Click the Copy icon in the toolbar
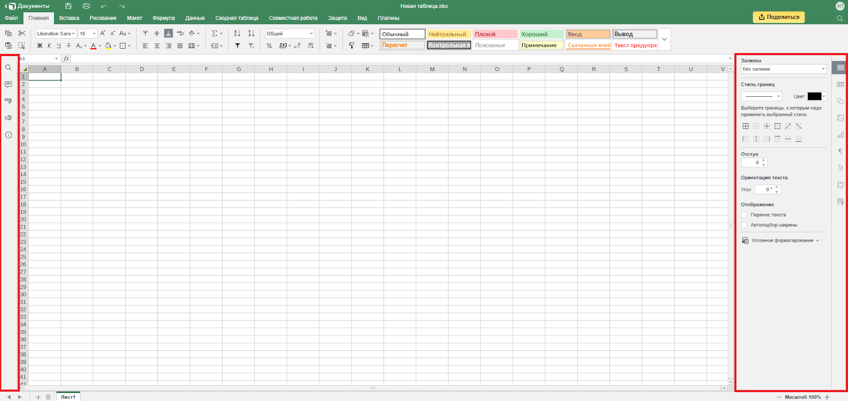Screen dimensions: 848x401 click(8, 33)
